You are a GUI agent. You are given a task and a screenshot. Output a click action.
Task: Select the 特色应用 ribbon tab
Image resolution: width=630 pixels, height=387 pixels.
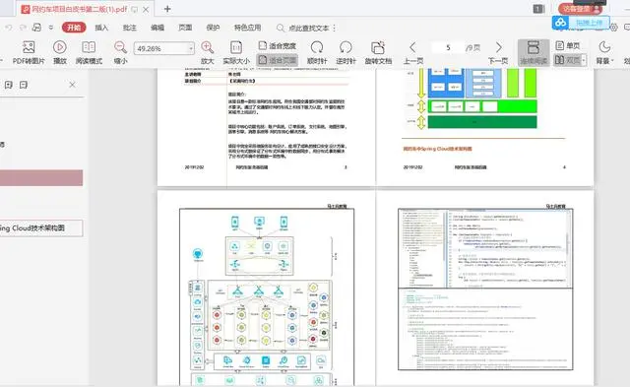[x=247, y=28]
